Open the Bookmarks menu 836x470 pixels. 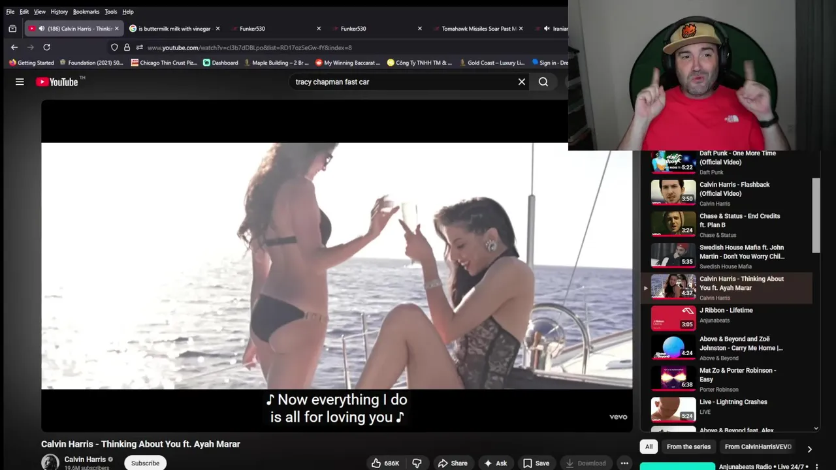[x=86, y=12]
